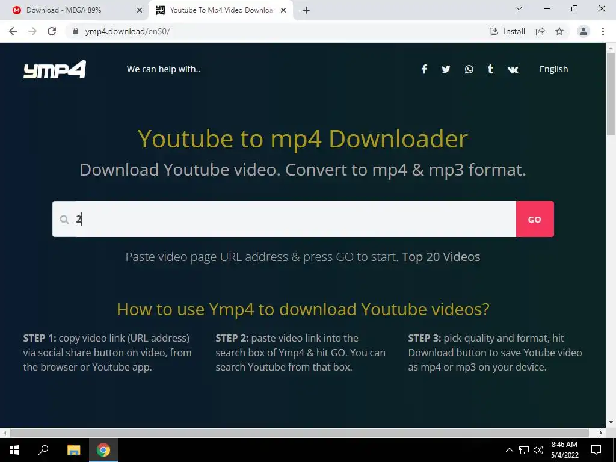Open the Top 20 Videos link
Screen dimensions: 616x462
click(x=441, y=257)
